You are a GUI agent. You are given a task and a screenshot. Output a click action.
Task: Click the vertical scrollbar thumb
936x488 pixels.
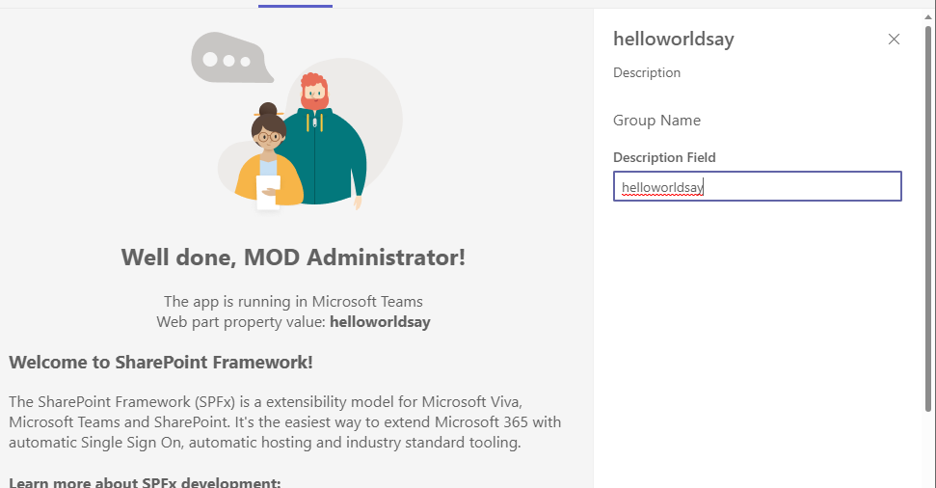pyautogui.click(x=928, y=218)
